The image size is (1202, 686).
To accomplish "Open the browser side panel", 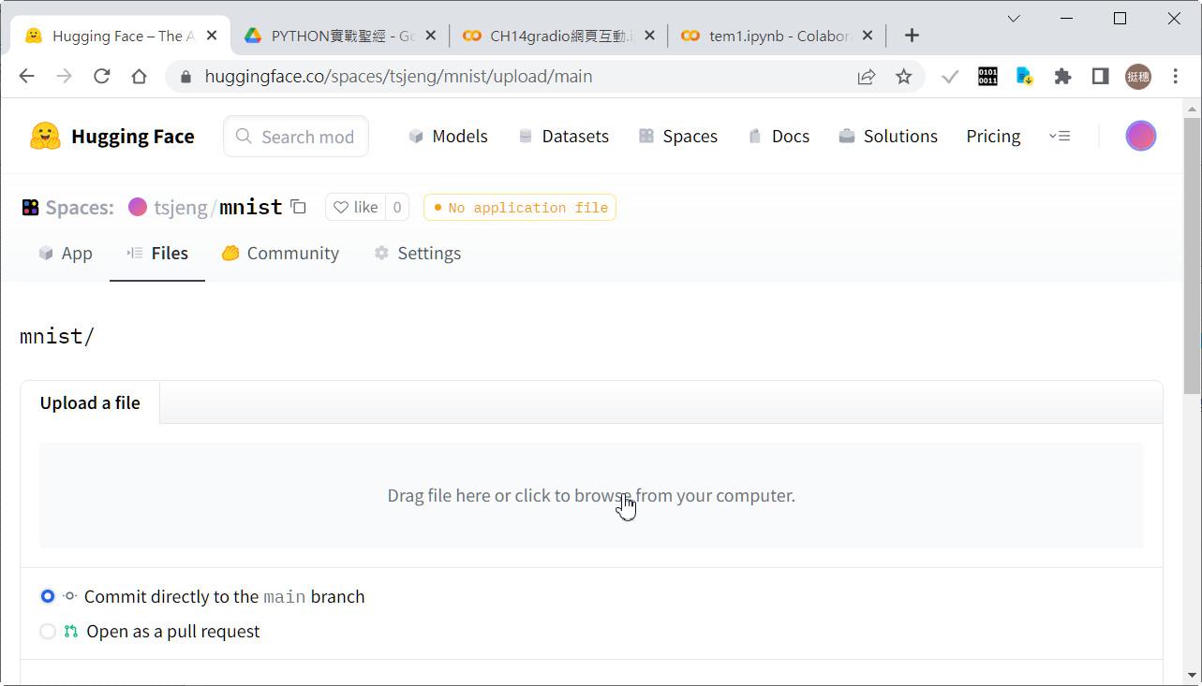I will click(x=1100, y=77).
